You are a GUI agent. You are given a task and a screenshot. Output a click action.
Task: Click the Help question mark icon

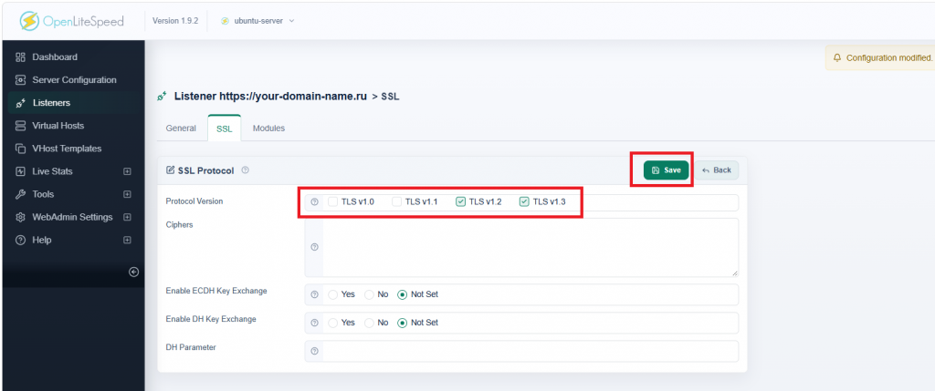tap(20, 240)
